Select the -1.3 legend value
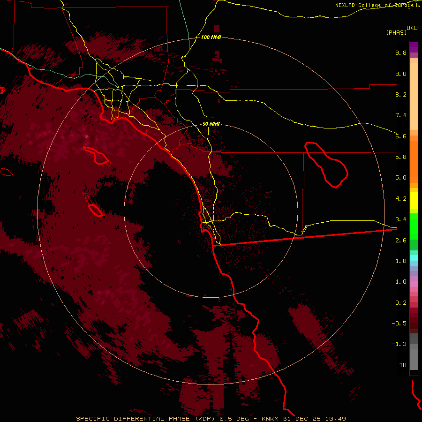The width and height of the screenshot is (422, 422). (x=399, y=344)
